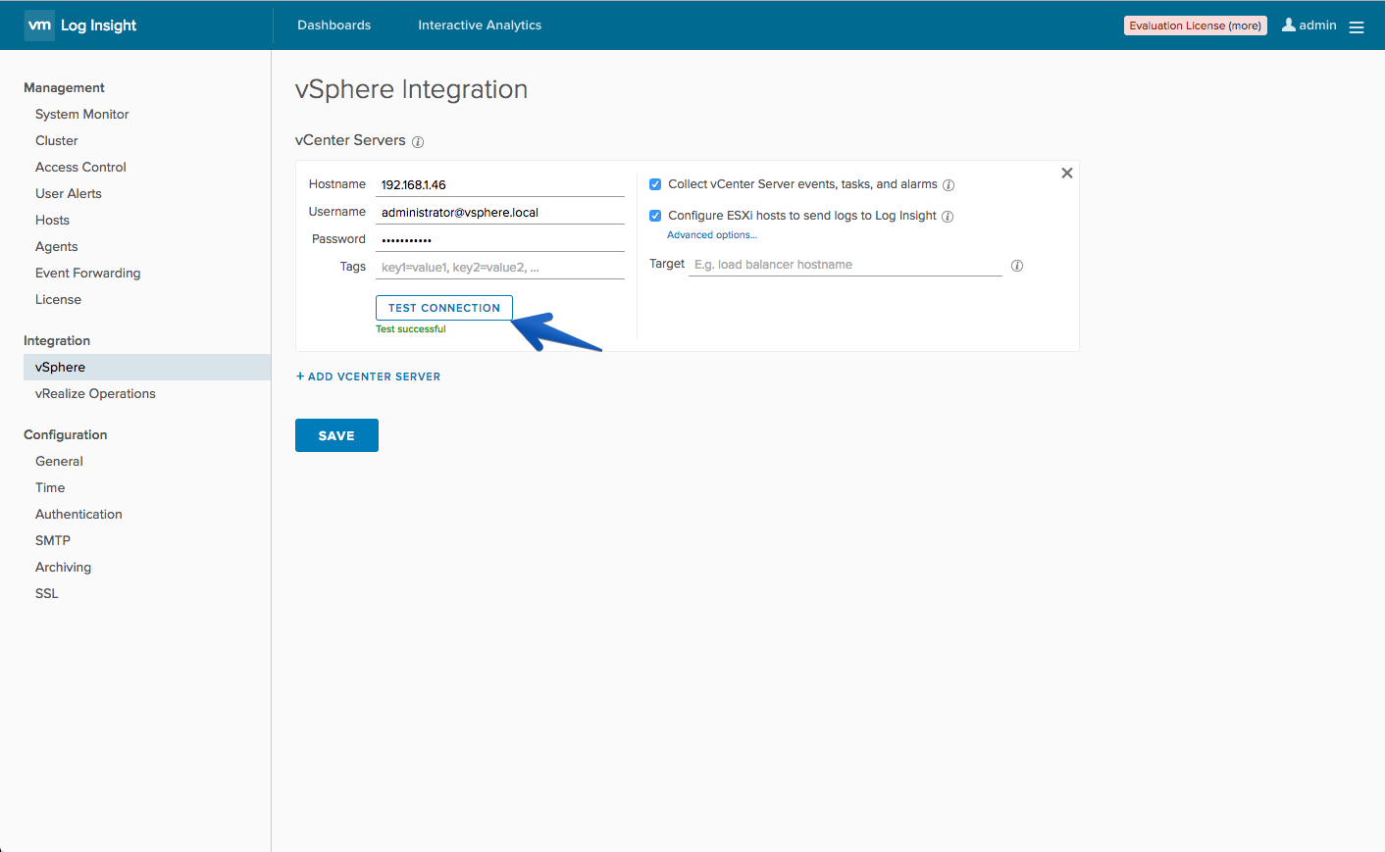Focus the Username input field
Viewport: 1385px width, 852px height.
coord(500,212)
